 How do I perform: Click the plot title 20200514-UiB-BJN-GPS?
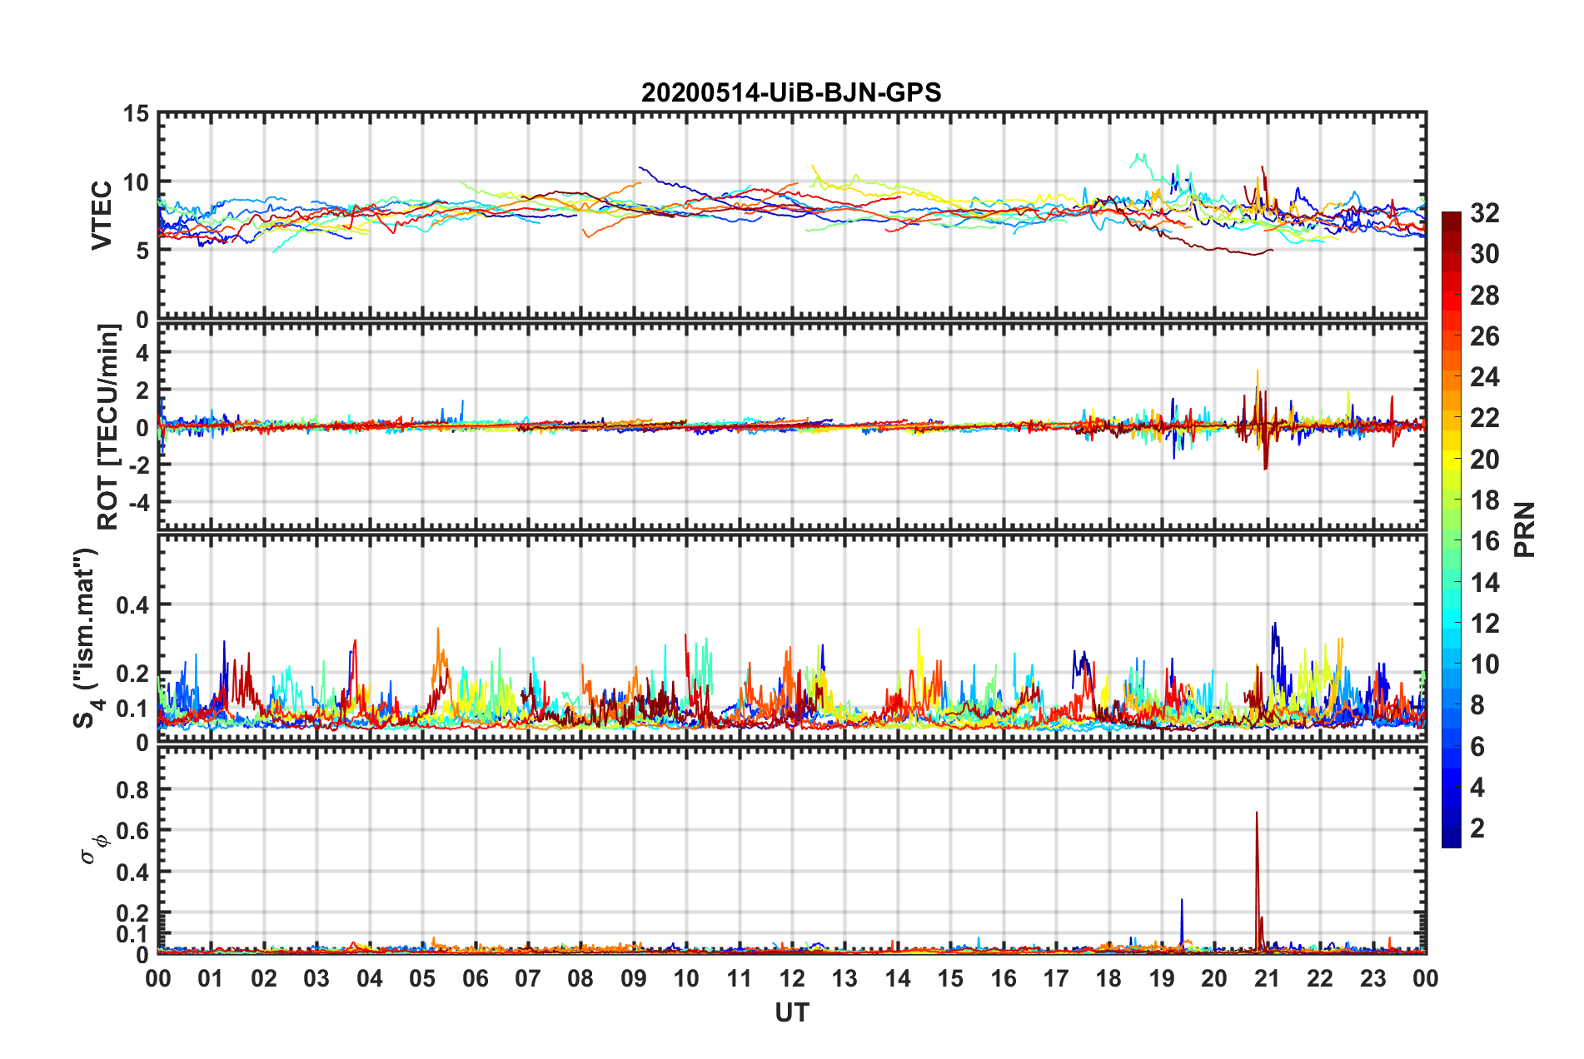click(791, 92)
